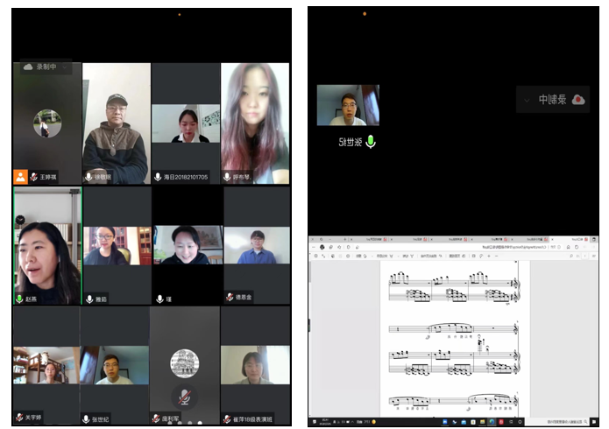
Task: Click the red cloud recording icon on the right
Action: [578, 100]
